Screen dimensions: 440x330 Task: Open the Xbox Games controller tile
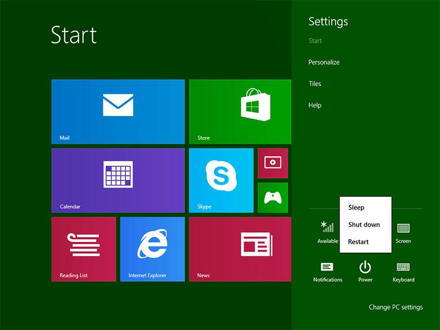pyautogui.click(x=273, y=197)
